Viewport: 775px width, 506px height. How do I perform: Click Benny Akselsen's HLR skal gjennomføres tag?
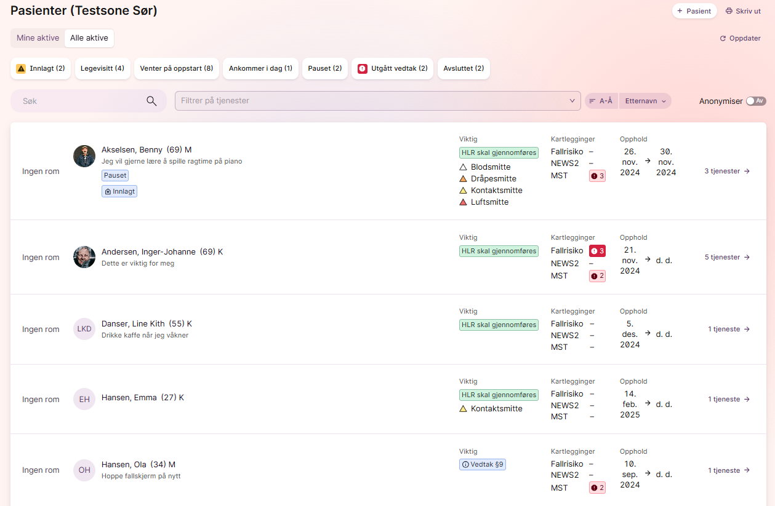499,152
